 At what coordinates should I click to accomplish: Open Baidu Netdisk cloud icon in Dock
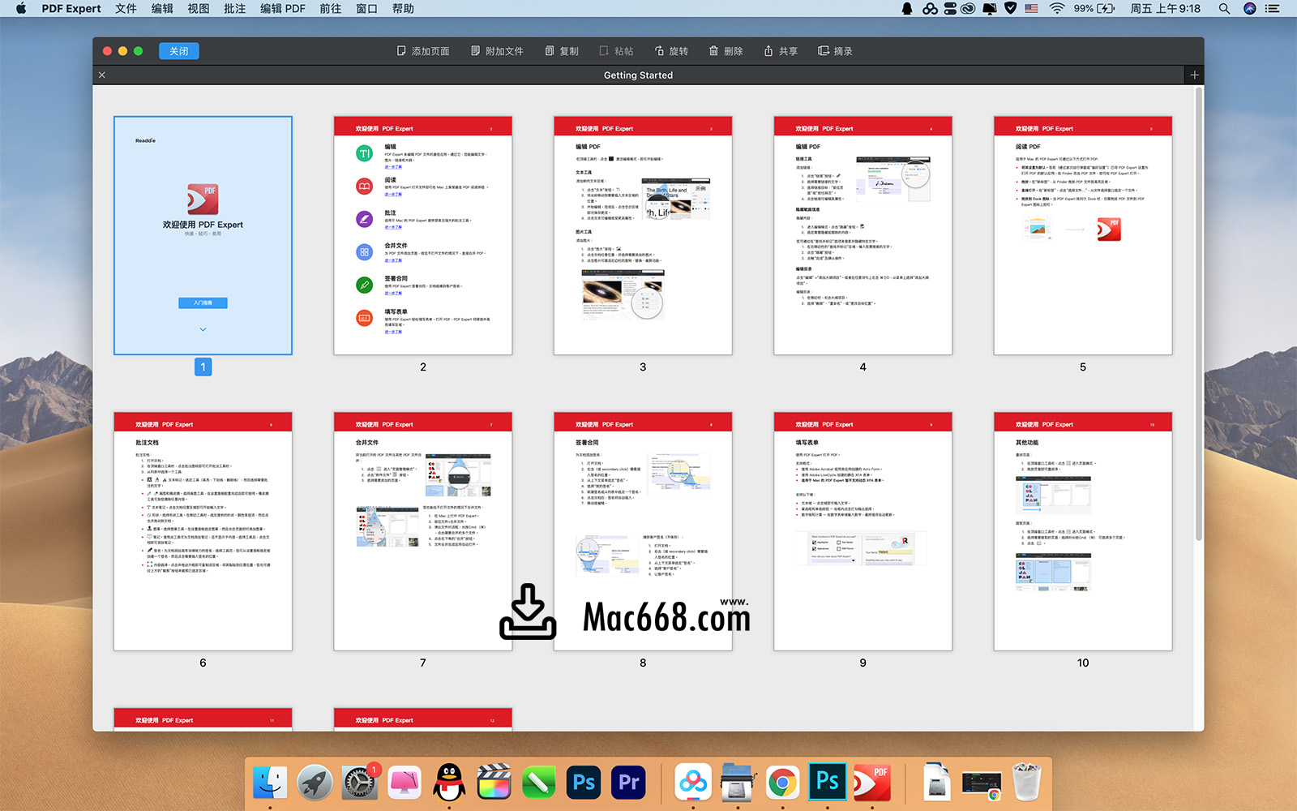click(x=693, y=783)
